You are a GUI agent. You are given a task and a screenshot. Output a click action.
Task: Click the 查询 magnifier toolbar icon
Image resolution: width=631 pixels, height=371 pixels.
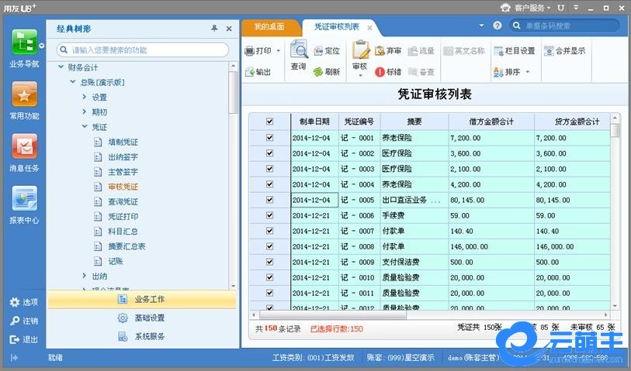(x=299, y=51)
